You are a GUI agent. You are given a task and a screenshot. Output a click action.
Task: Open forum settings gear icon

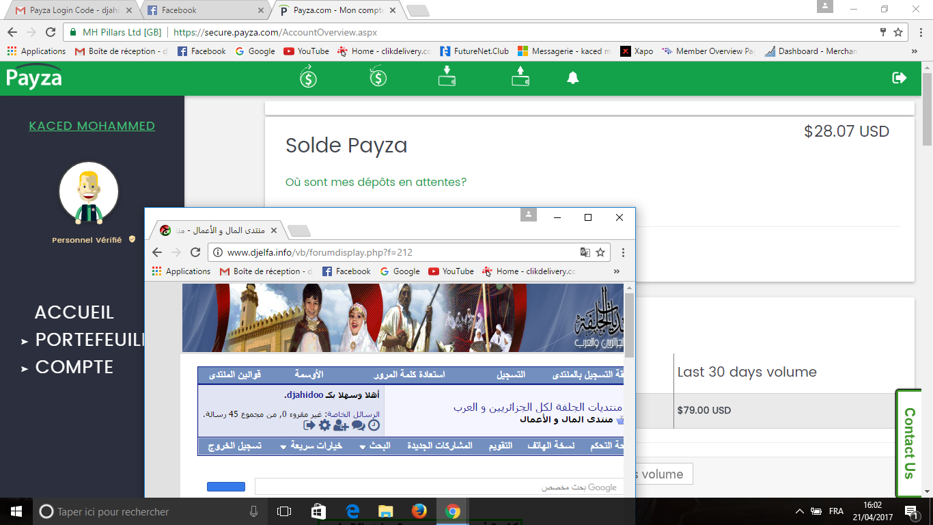[324, 425]
